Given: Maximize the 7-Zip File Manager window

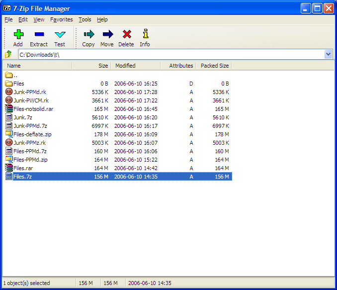Looking at the screenshot, I should pyautogui.click(x=317, y=8).
